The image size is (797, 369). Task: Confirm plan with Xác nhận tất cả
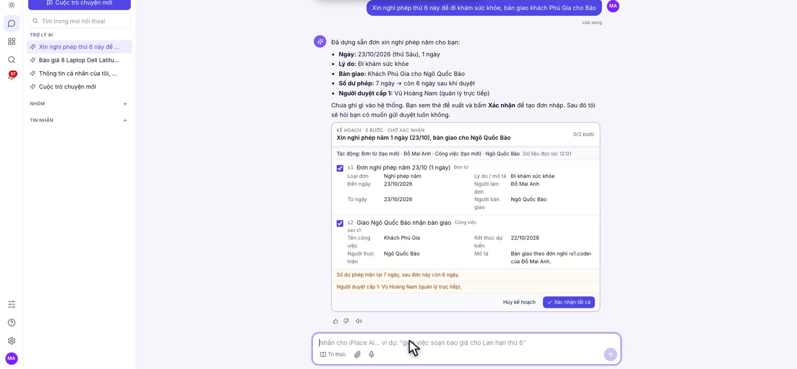568,302
